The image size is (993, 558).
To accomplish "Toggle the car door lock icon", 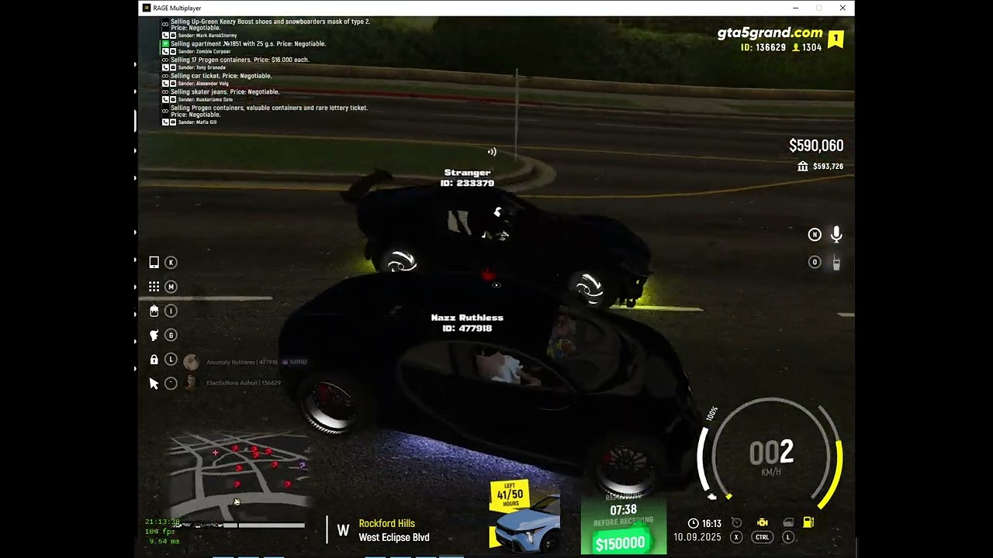I will pyautogui.click(x=788, y=523).
